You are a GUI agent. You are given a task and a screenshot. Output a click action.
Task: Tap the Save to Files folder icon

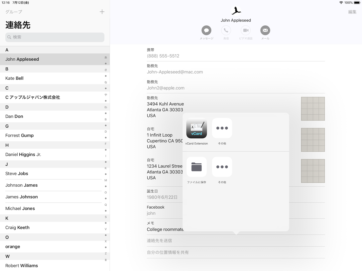point(196,167)
